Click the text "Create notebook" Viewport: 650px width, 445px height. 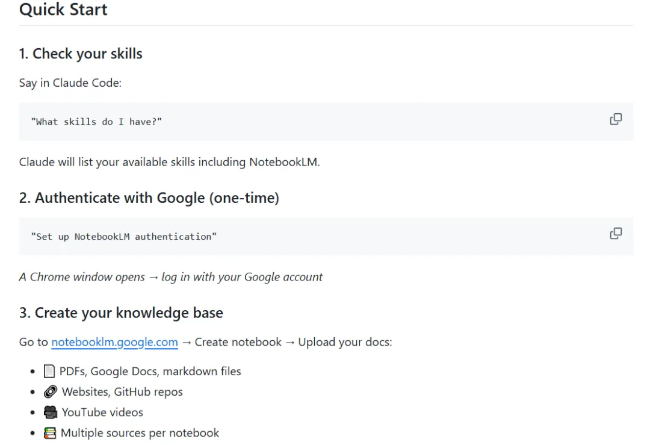click(x=238, y=342)
